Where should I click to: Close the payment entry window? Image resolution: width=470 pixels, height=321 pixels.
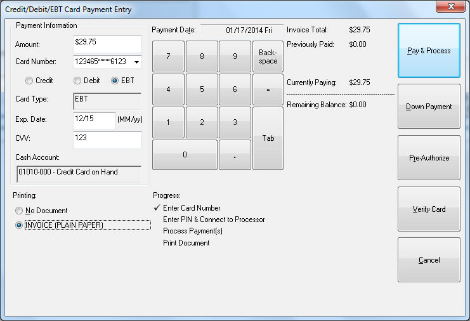coord(452,6)
